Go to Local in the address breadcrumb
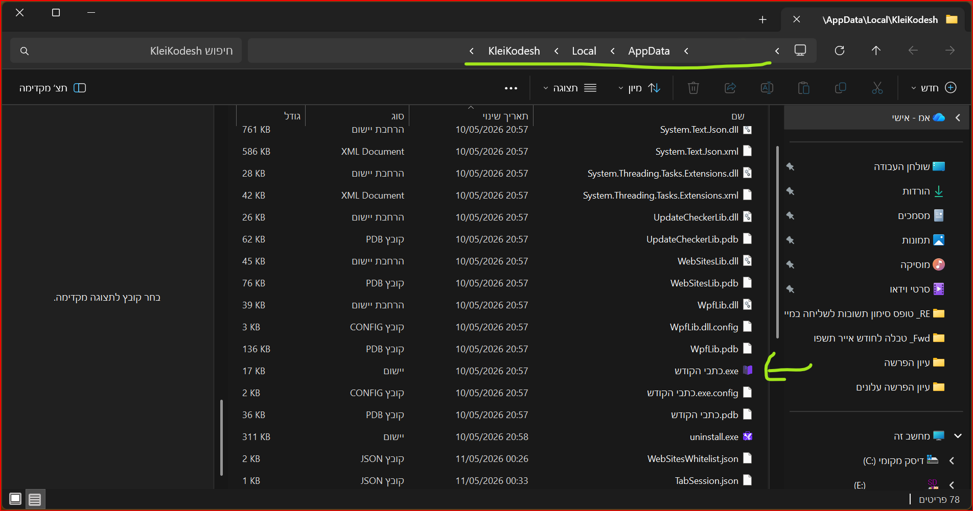973x511 pixels. click(x=584, y=51)
